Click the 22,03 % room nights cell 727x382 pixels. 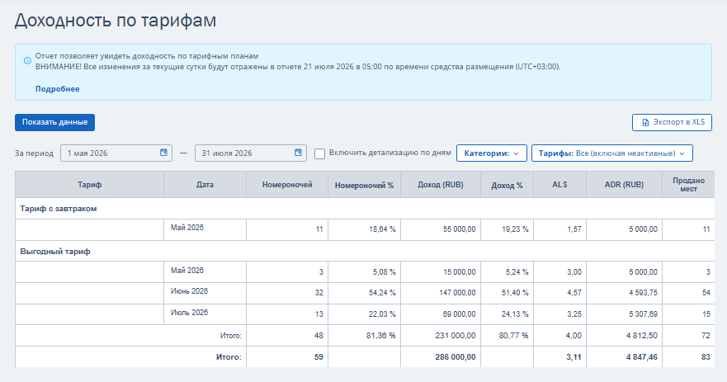(x=365, y=314)
